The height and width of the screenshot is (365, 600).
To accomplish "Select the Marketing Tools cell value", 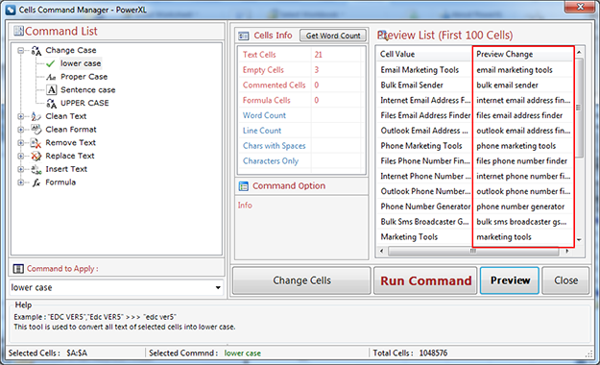I will [409, 236].
